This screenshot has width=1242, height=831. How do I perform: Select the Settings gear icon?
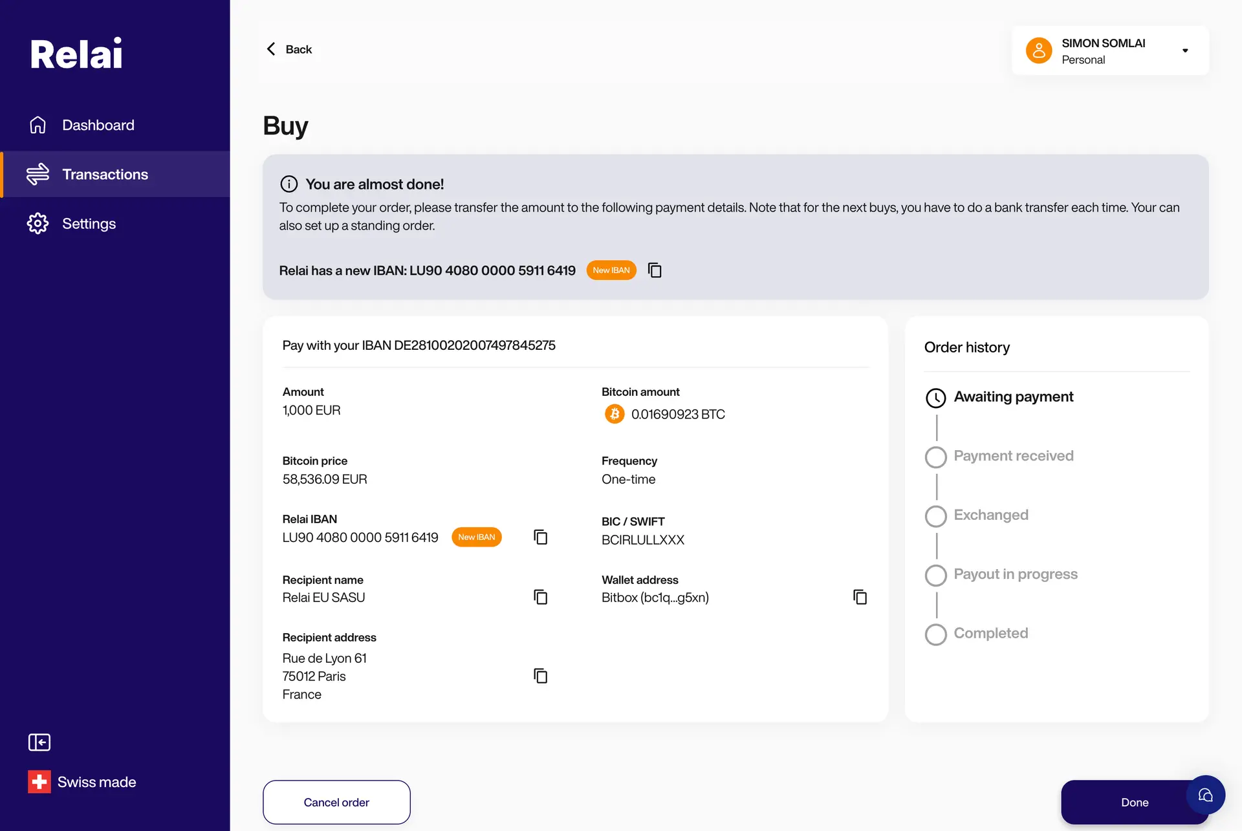[x=38, y=223]
